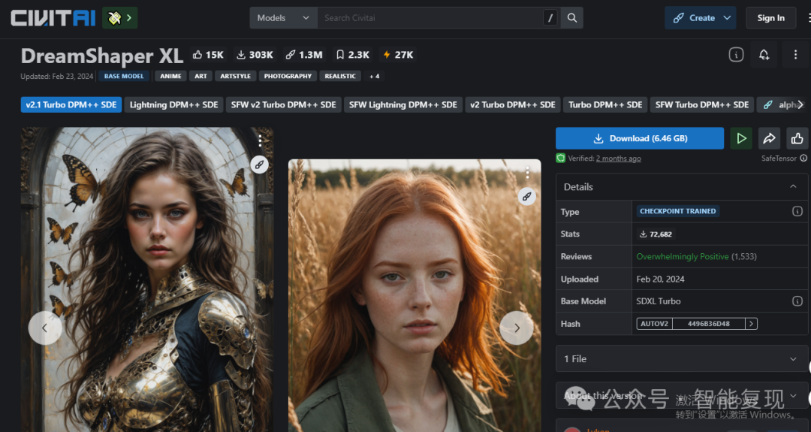Screen dimensions: 811x432
Task: Click the SafeTensor info icon
Action: tap(803, 159)
